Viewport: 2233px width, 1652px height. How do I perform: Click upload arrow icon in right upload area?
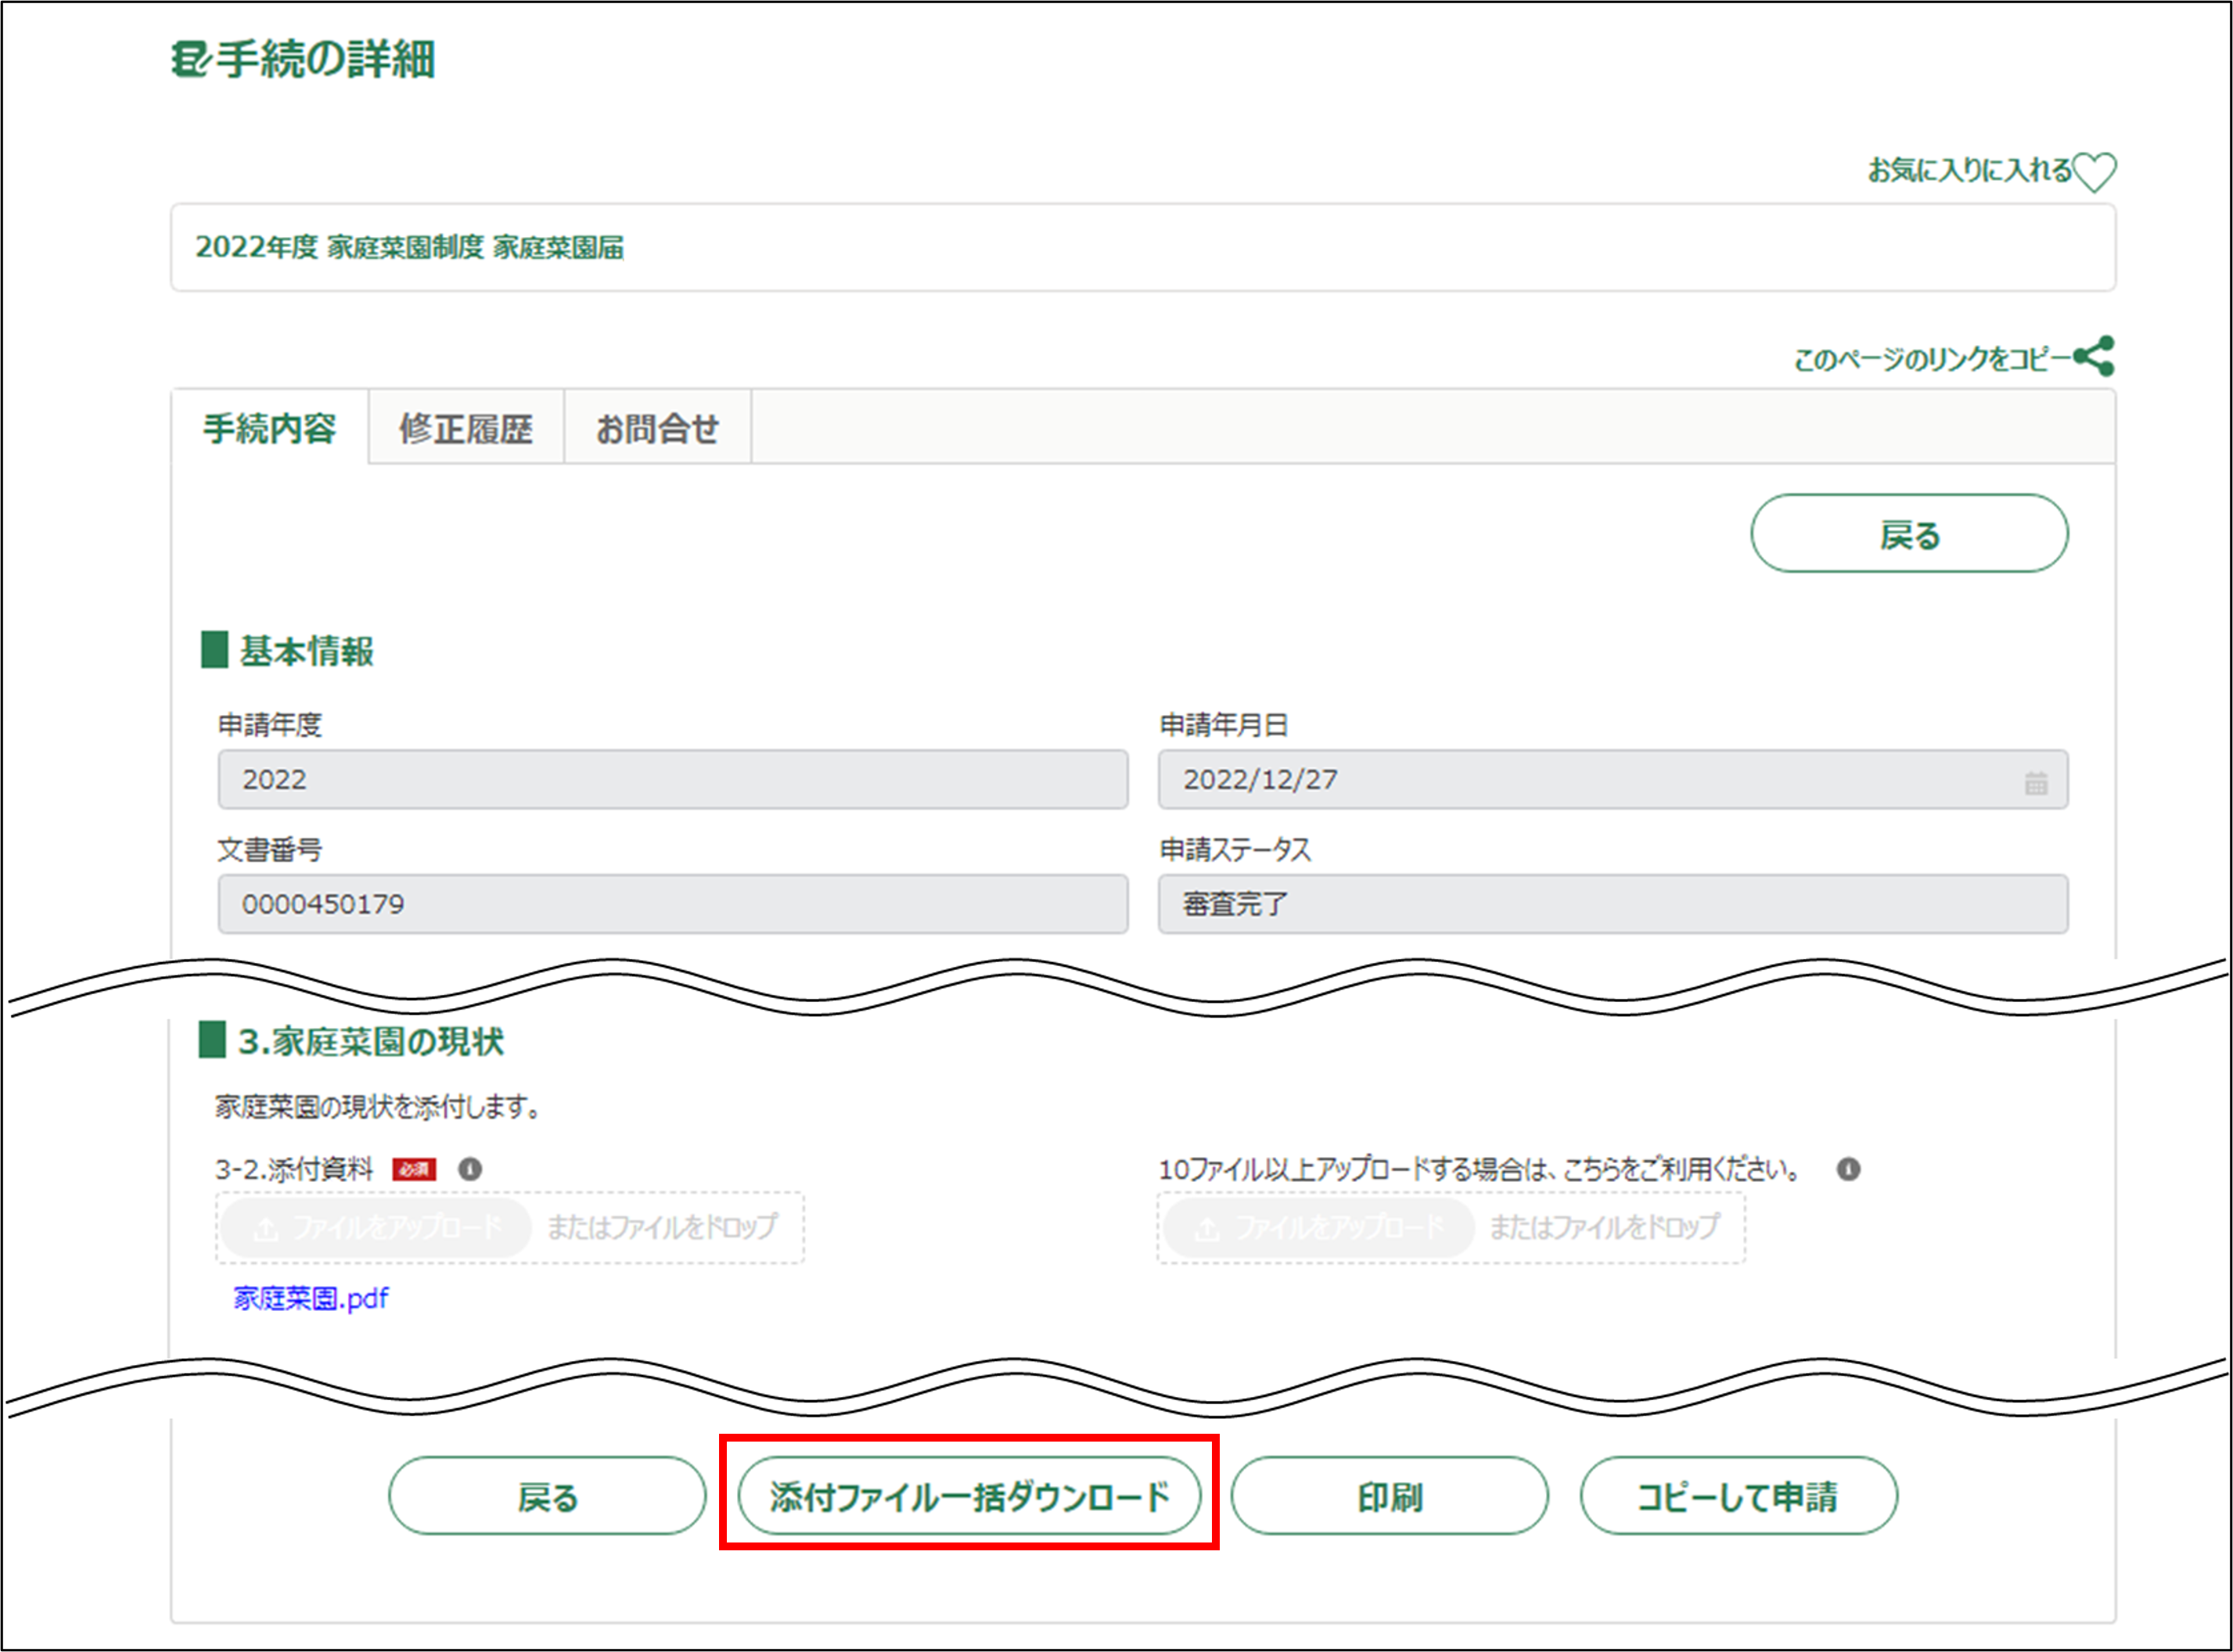1208,1229
